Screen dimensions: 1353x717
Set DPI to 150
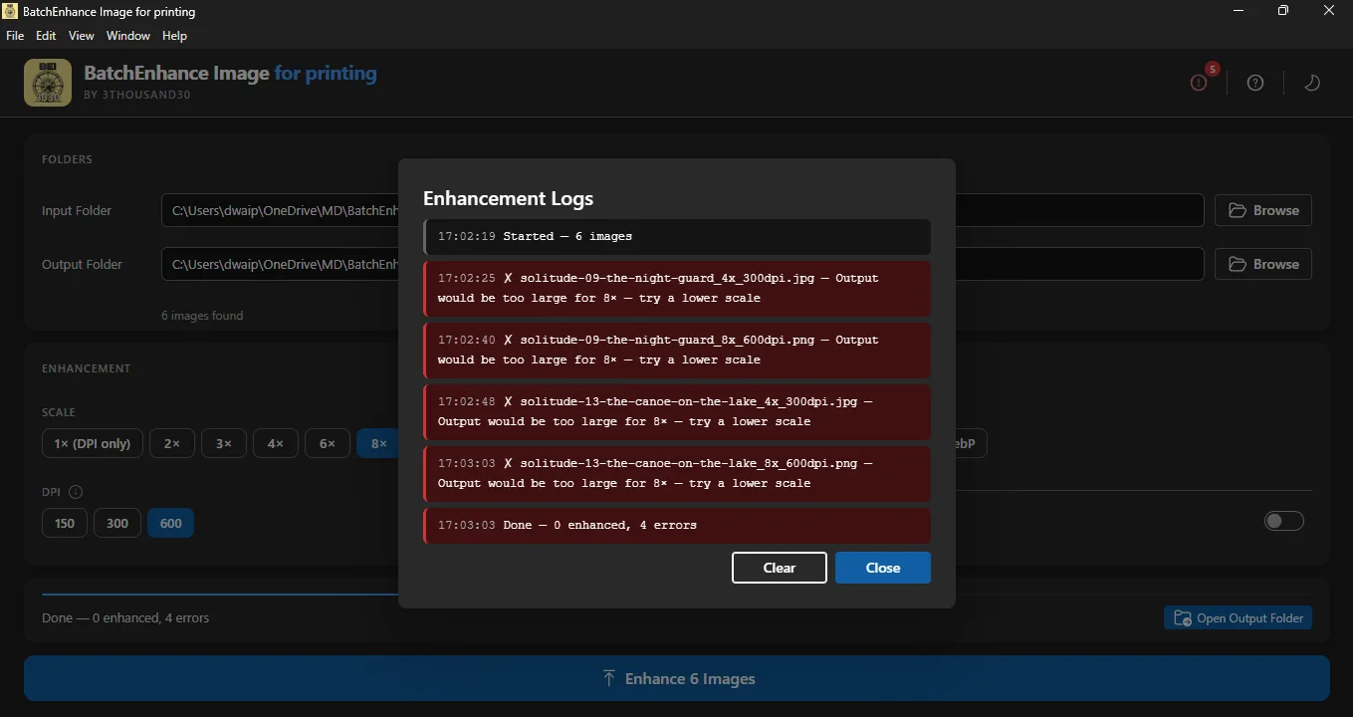[65, 523]
